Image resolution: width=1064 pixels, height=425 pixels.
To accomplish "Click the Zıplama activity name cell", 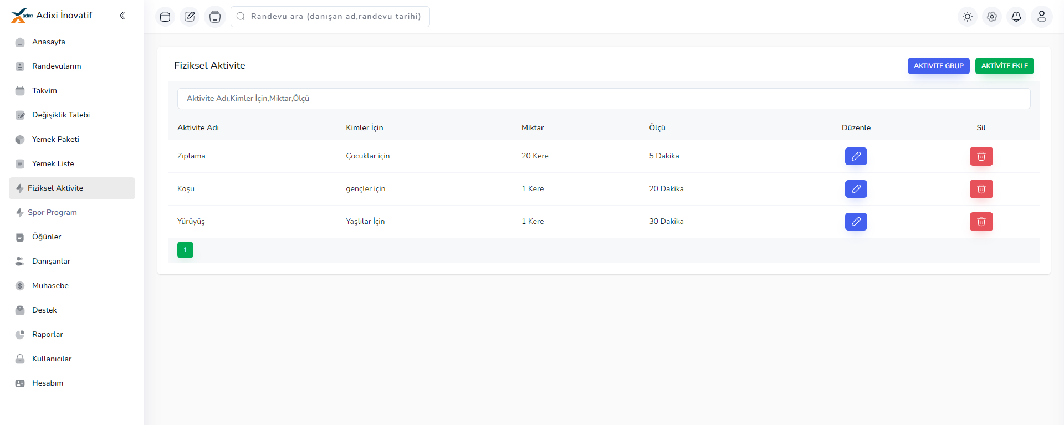I will [191, 156].
